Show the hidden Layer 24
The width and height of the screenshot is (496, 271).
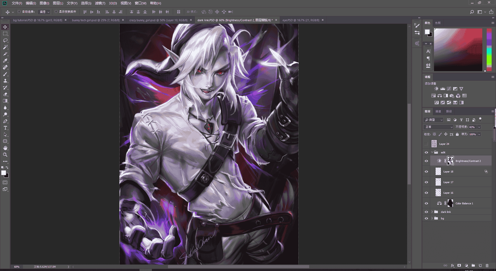click(x=426, y=144)
